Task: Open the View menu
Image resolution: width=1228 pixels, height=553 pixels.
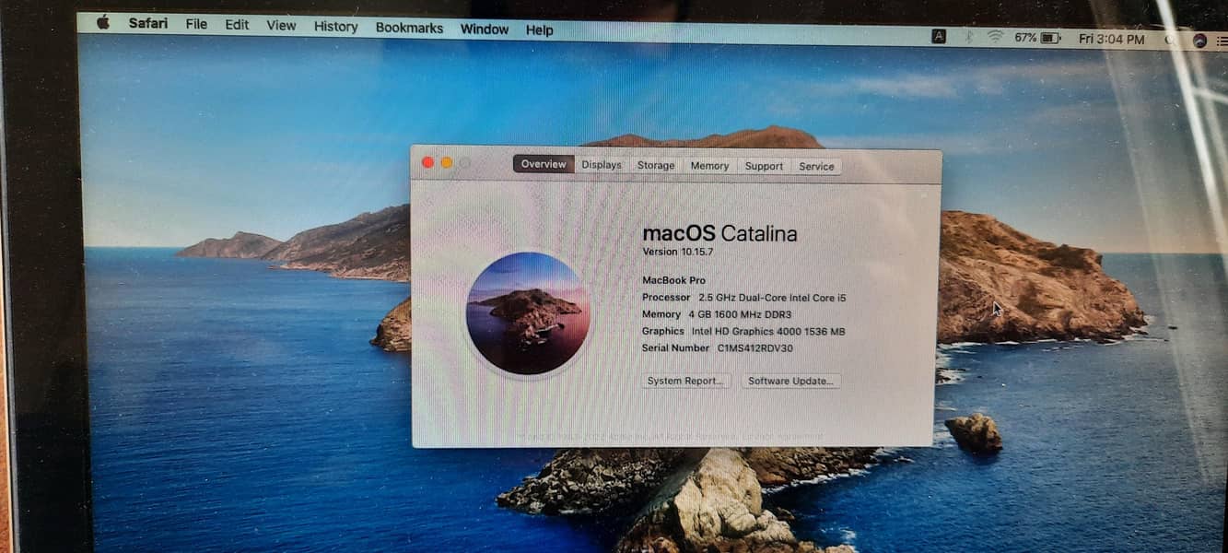Action: pyautogui.click(x=281, y=26)
